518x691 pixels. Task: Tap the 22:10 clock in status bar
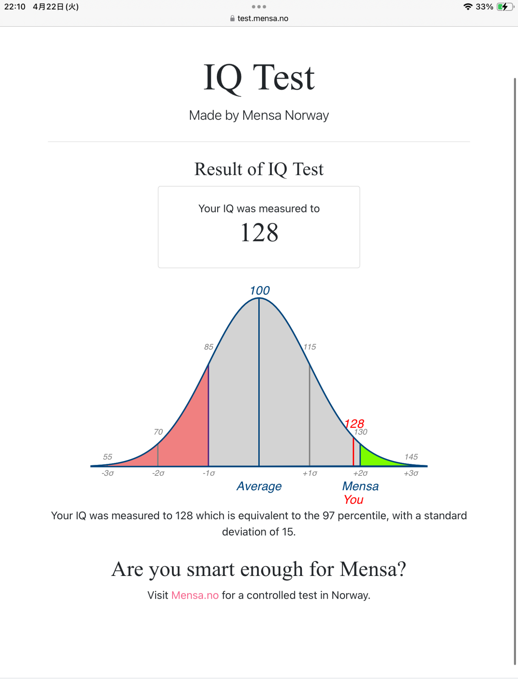pos(15,7)
